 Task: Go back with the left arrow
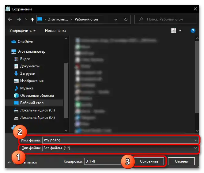[x=10, y=19]
